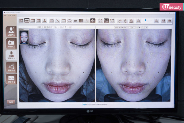This screenshot has width=184, height=123.
Task: Go to STEP 2 camera capture
Action: (11, 43)
